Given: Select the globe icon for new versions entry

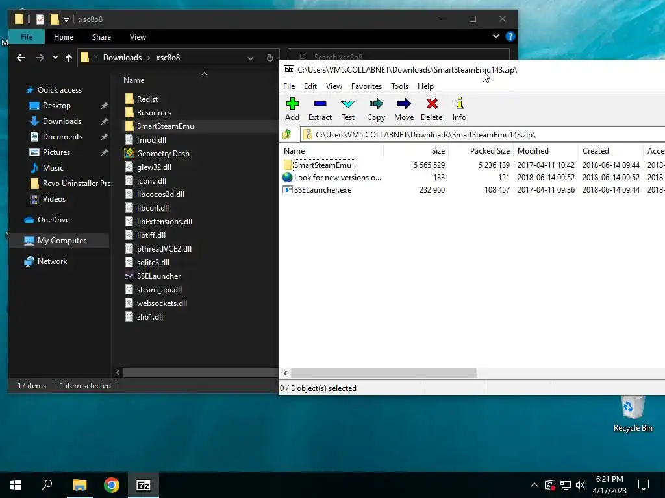Looking at the screenshot, I should (x=288, y=178).
